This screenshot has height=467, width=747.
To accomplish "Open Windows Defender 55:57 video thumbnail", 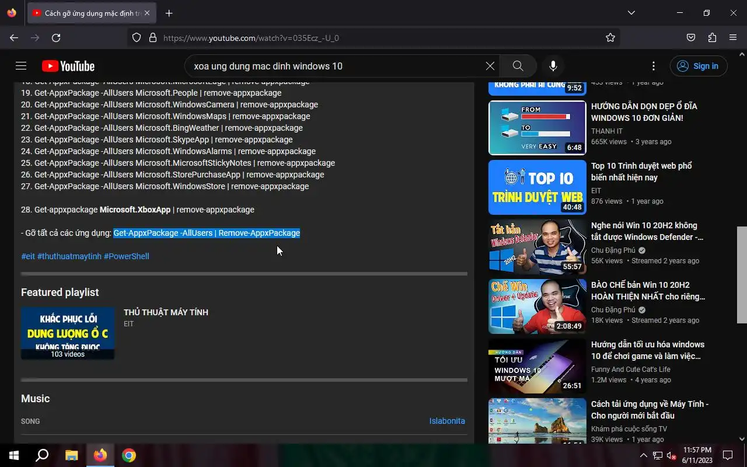I will pos(537,247).
